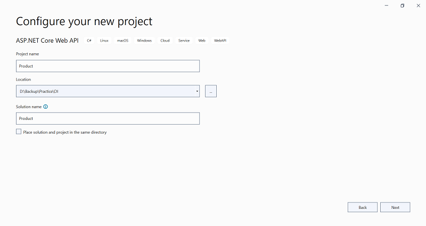The image size is (426, 226).
Task: Go Back to the previous step
Action: [363, 207]
